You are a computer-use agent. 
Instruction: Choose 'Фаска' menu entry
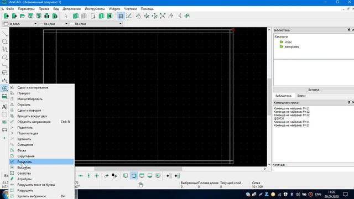point(41,150)
